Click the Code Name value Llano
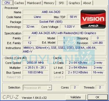 coord(37,17)
